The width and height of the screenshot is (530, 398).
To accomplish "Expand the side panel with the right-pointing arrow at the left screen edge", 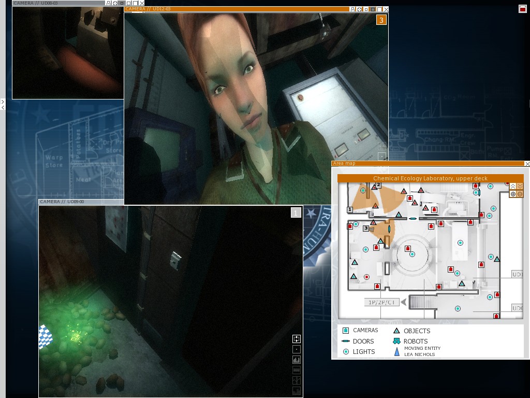I will [x=3, y=102].
